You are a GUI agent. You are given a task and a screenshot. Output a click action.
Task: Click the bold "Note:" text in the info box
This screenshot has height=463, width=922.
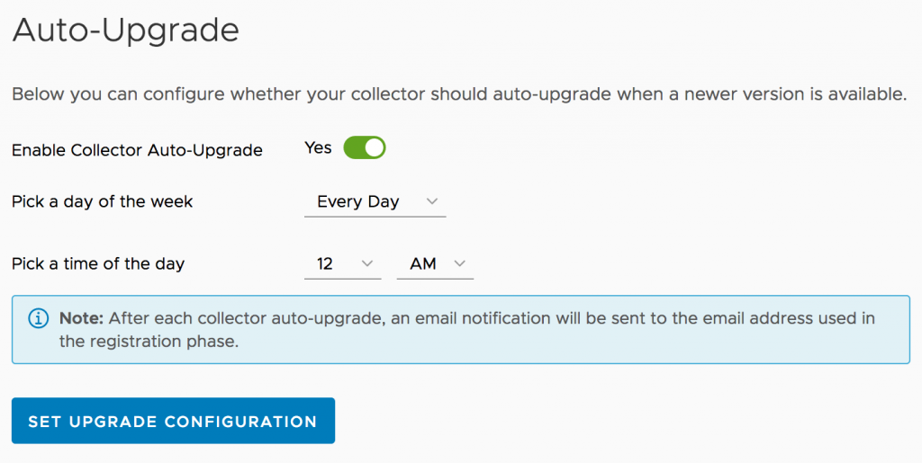pos(79,318)
